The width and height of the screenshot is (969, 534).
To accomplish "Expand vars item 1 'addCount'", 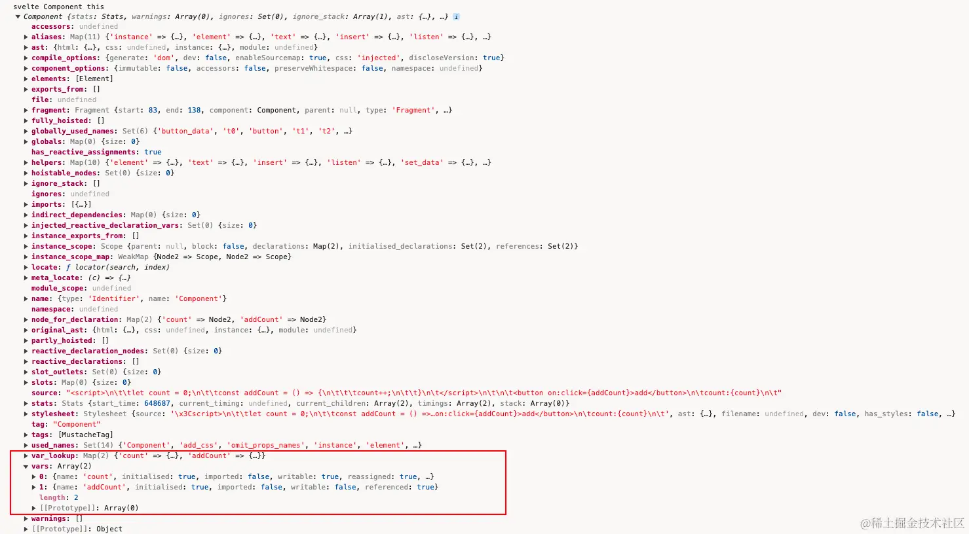I will pos(33,488).
